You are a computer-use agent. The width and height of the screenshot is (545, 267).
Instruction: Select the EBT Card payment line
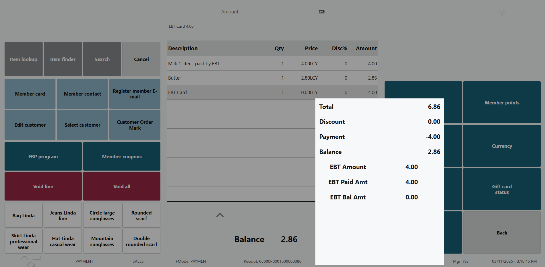coord(241,92)
